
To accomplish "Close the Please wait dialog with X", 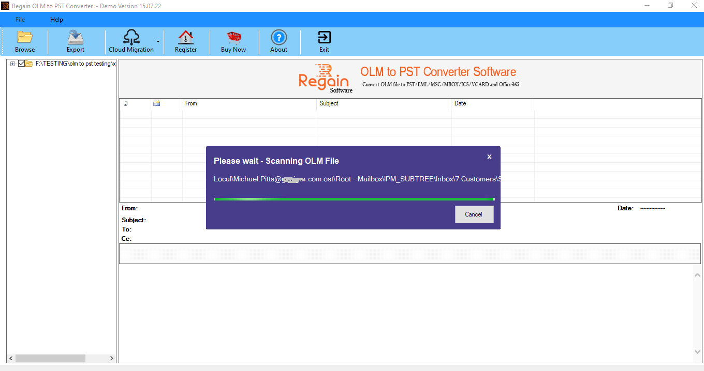I will [x=489, y=157].
